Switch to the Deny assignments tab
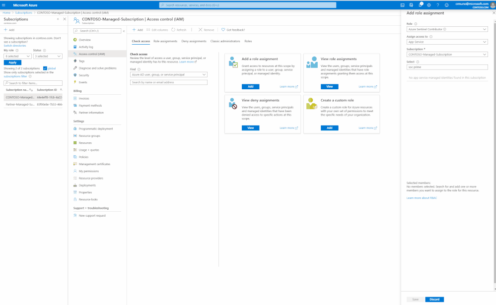496x305 pixels. coord(194,41)
